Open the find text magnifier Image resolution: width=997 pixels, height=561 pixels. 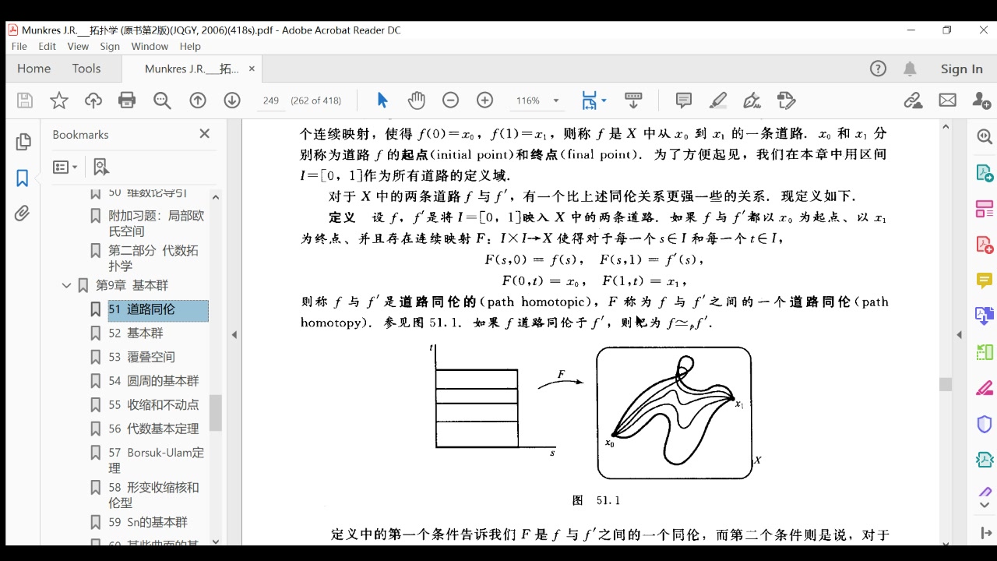point(162,101)
